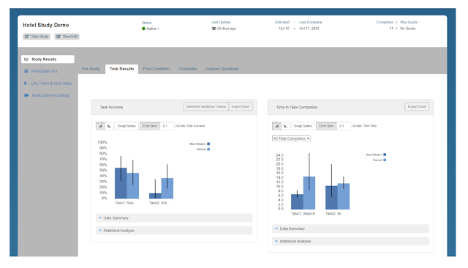Click the URL Paths cursor icon
The image size is (468, 268).
(x=26, y=83)
